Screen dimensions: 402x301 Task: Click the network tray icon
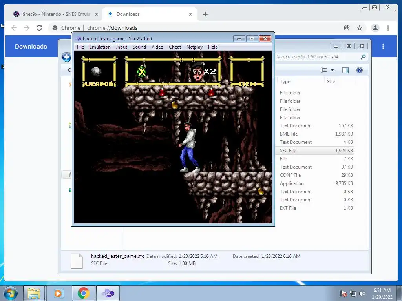[x=353, y=294]
